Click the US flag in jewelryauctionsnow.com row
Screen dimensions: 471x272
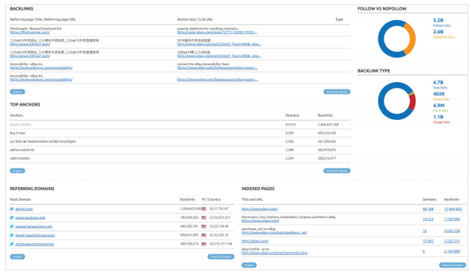(x=204, y=235)
